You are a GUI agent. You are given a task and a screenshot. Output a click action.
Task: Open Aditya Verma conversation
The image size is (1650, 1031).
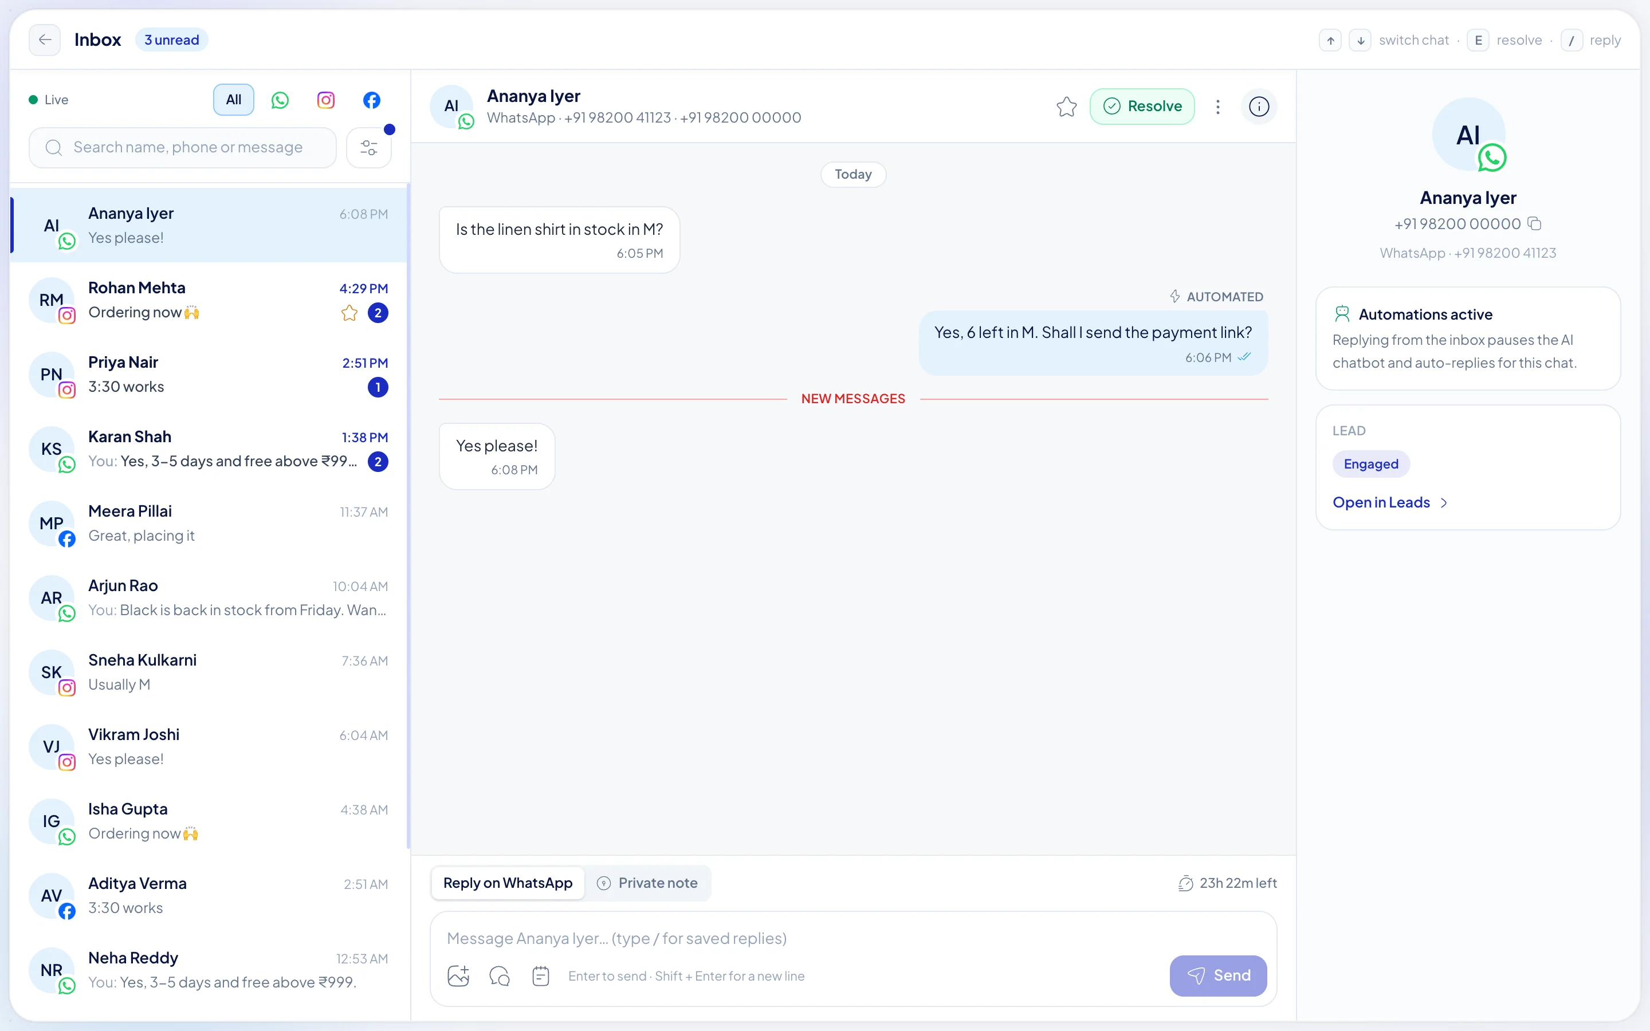[209, 895]
